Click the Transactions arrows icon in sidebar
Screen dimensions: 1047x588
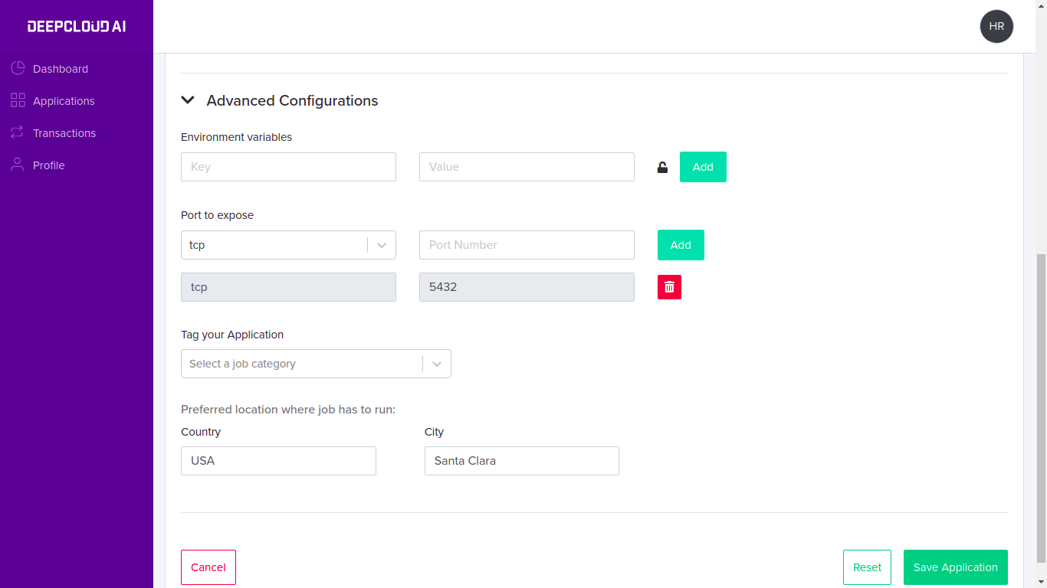click(x=18, y=132)
